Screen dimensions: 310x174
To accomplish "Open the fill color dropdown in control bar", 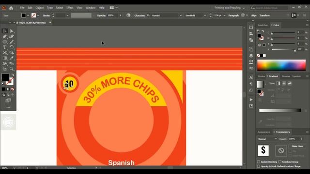I will pos(28,15).
